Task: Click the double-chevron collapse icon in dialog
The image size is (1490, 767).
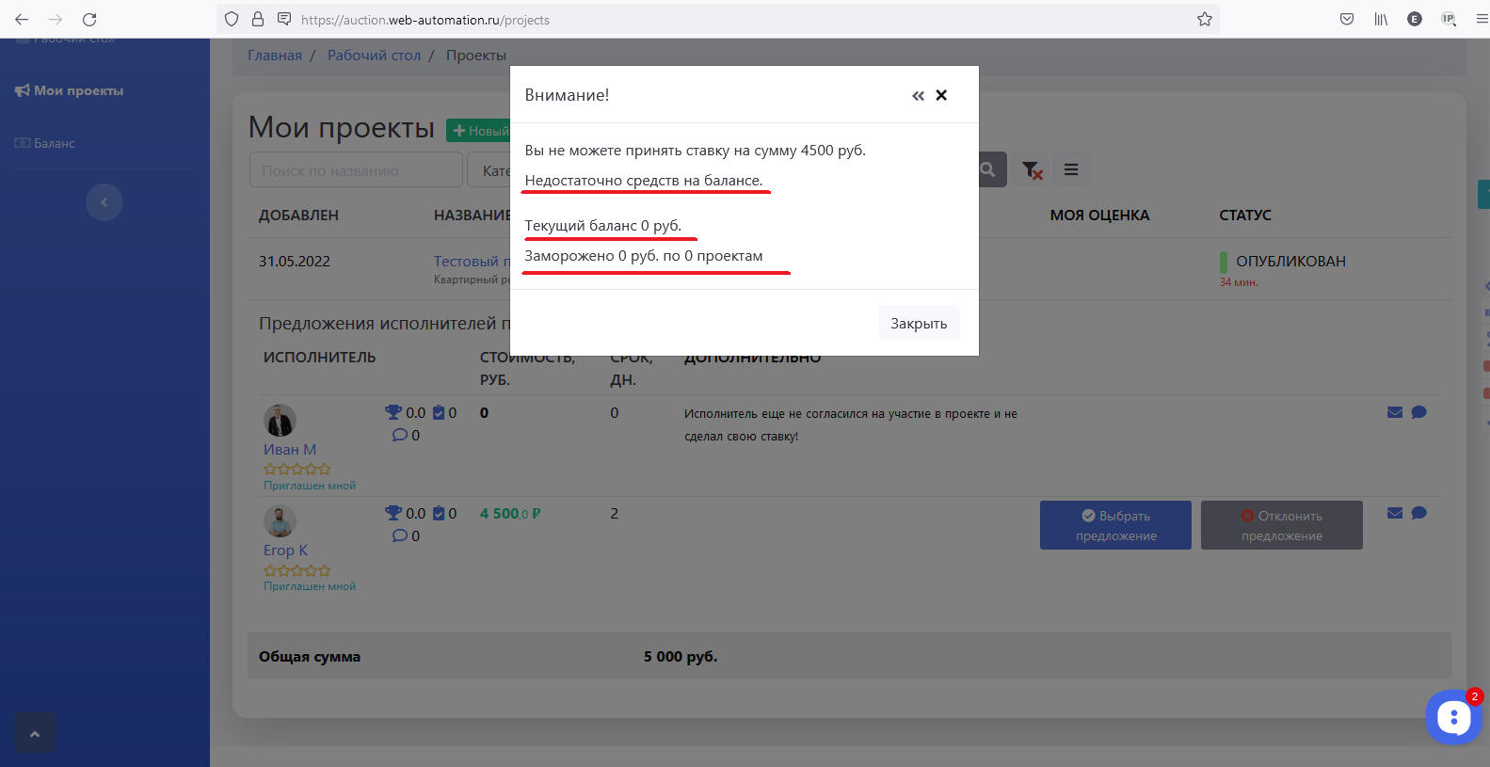Action: coord(918,96)
